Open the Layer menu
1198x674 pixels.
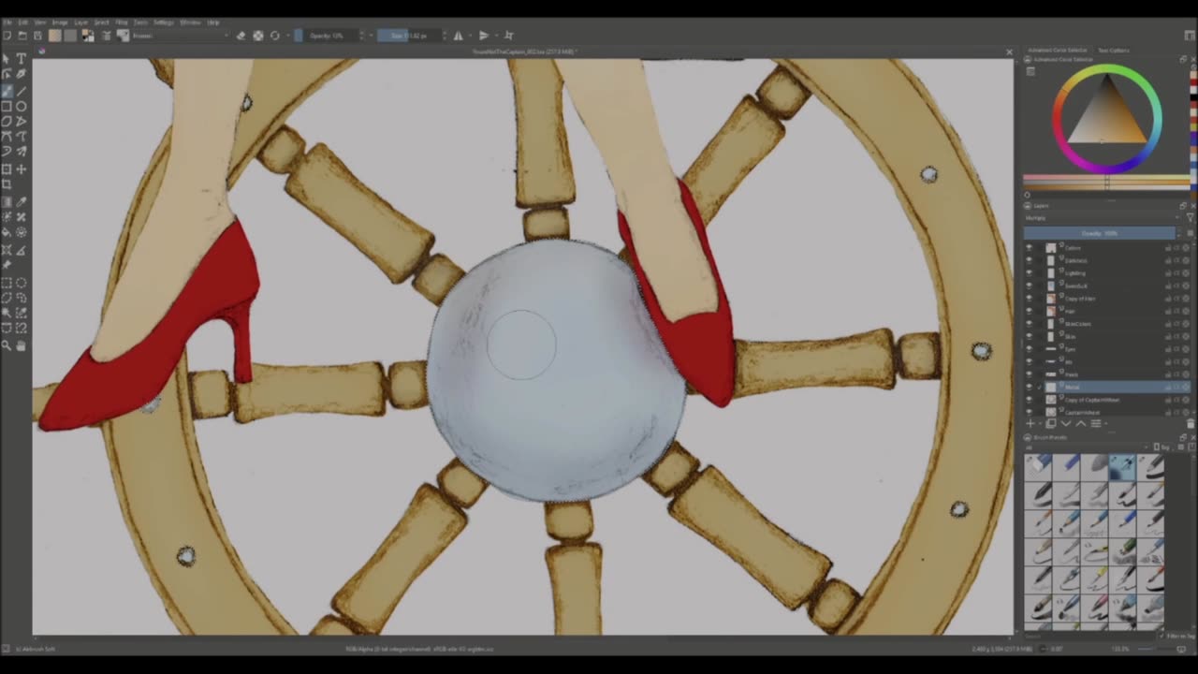pyautogui.click(x=81, y=22)
